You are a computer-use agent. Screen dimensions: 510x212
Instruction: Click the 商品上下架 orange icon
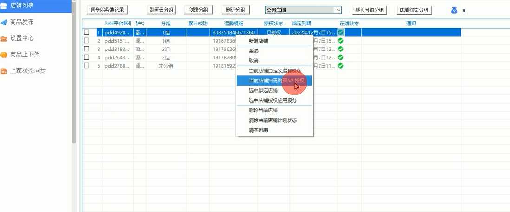pos(4,55)
